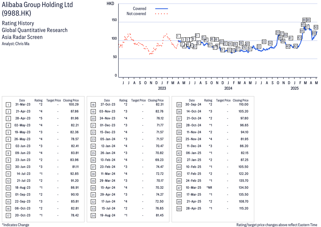Click the '*5' rating beside 28-Apr-23
This screenshot has width=321, height=227.
coord(41,118)
